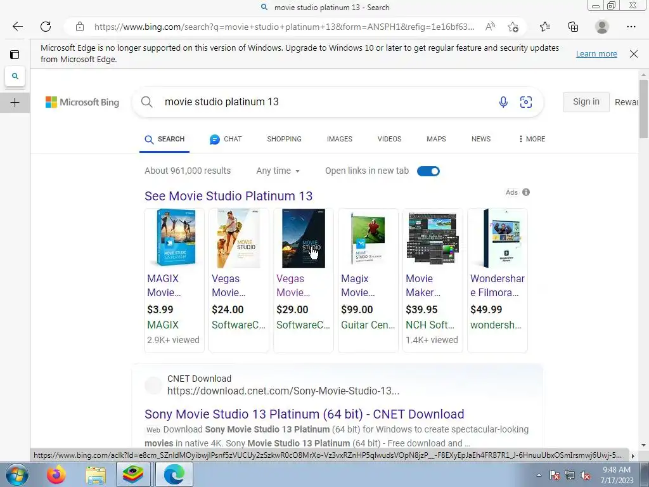Click scrollbar down arrow
This screenshot has height=487, width=649.
coord(643,445)
